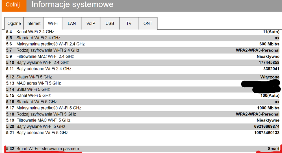Viewport: 282px width, 153px height.
Task: Select the value '69216669874'
Action: click(267, 127)
